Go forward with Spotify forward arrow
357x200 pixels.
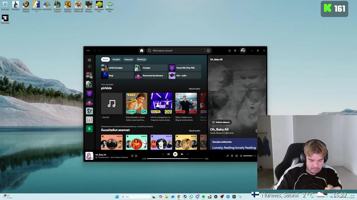point(99,51)
